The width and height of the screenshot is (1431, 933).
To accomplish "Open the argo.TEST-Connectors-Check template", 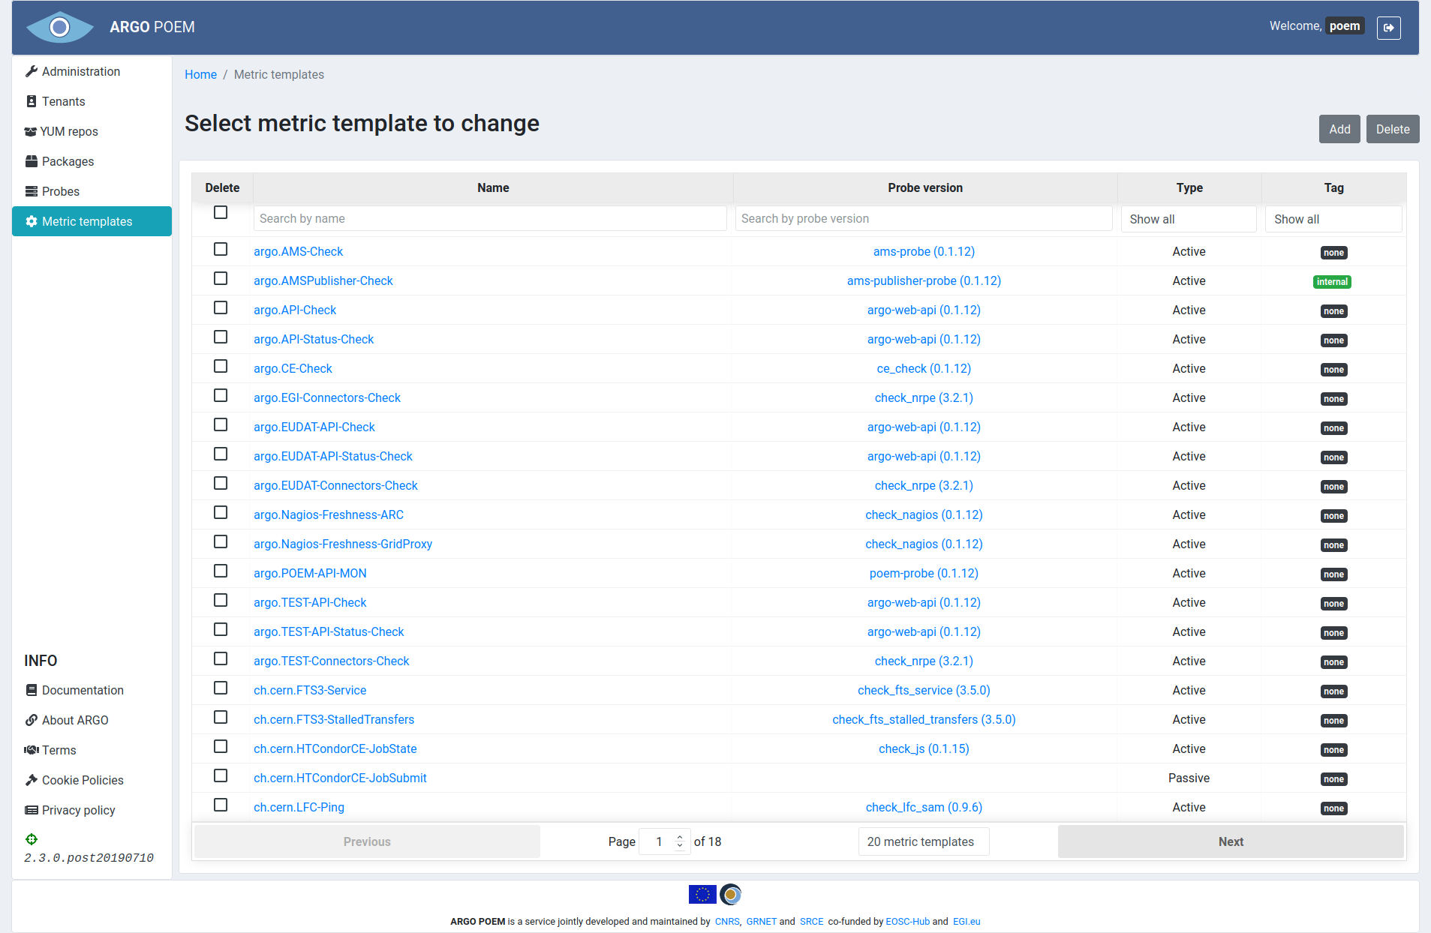I will [331, 661].
